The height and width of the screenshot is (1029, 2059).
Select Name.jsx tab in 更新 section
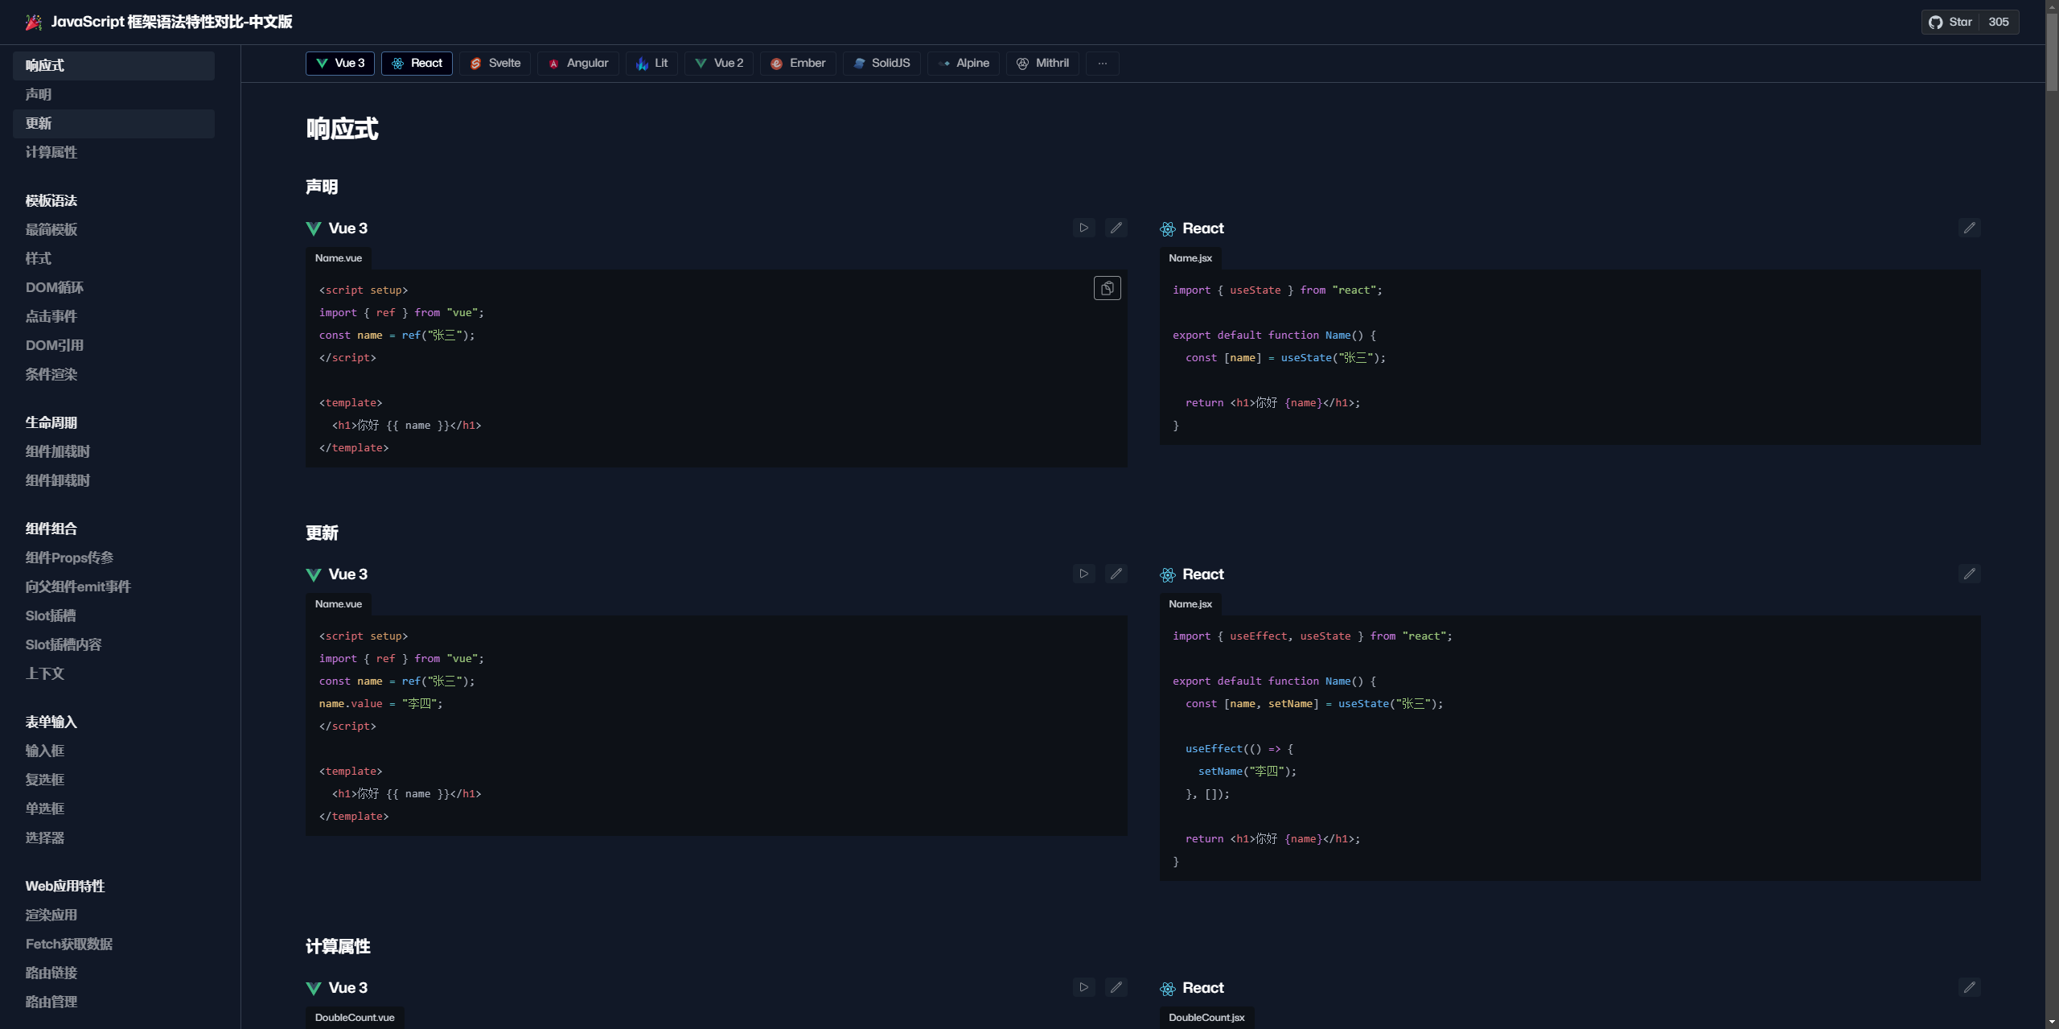pyautogui.click(x=1190, y=604)
